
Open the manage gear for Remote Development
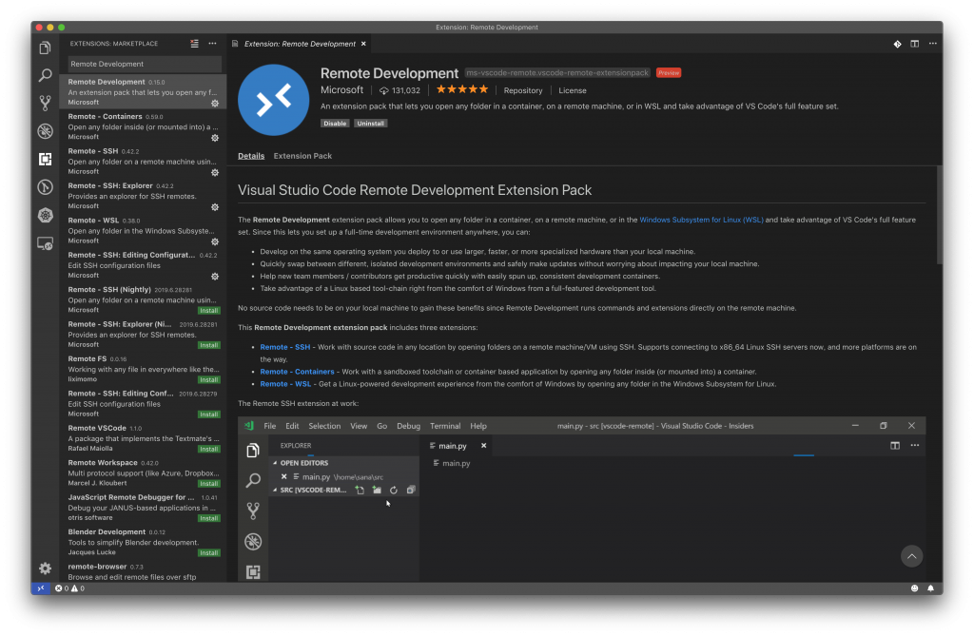[215, 103]
